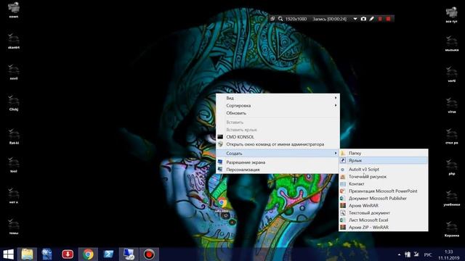The image size is (465, 261).
Task: Click recorder magnifier zoom icon
Action: pos(280,19)
